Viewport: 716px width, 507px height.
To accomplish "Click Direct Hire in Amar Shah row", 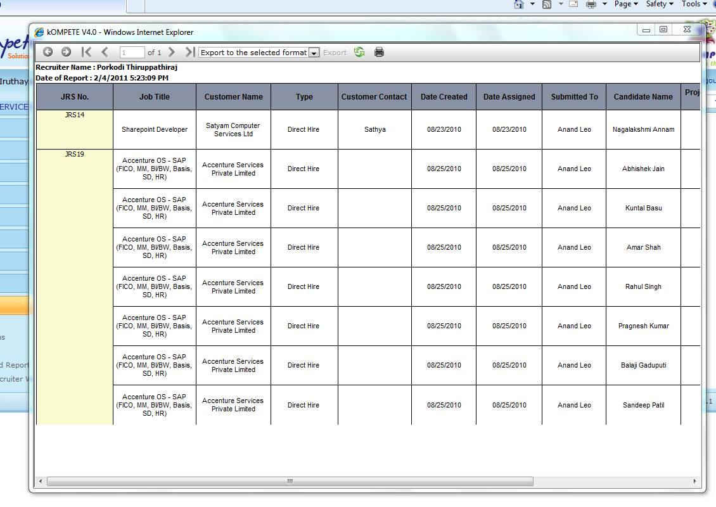I will click(x=304, y=248).
